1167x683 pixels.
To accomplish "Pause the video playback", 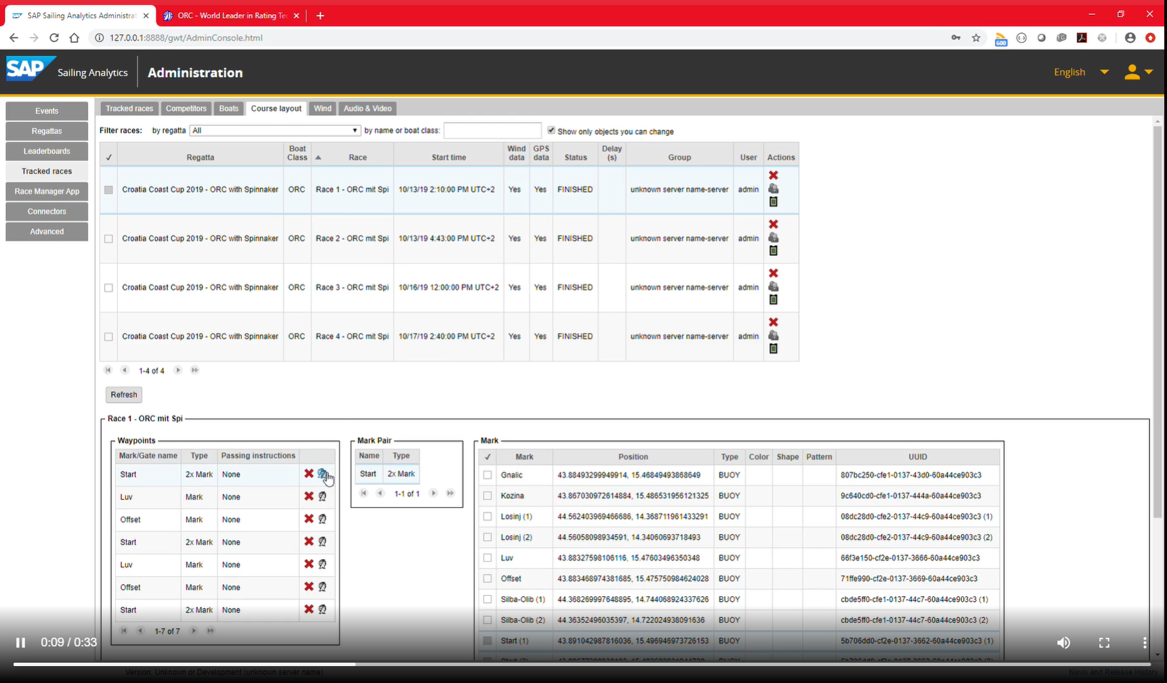I will point(20,642).
